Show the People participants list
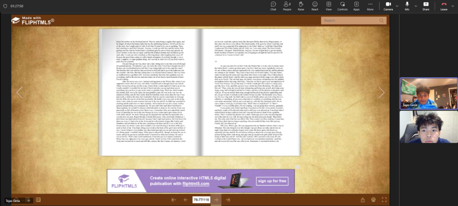Viewport: 458px width, 206px height. (x=287, y=6)
